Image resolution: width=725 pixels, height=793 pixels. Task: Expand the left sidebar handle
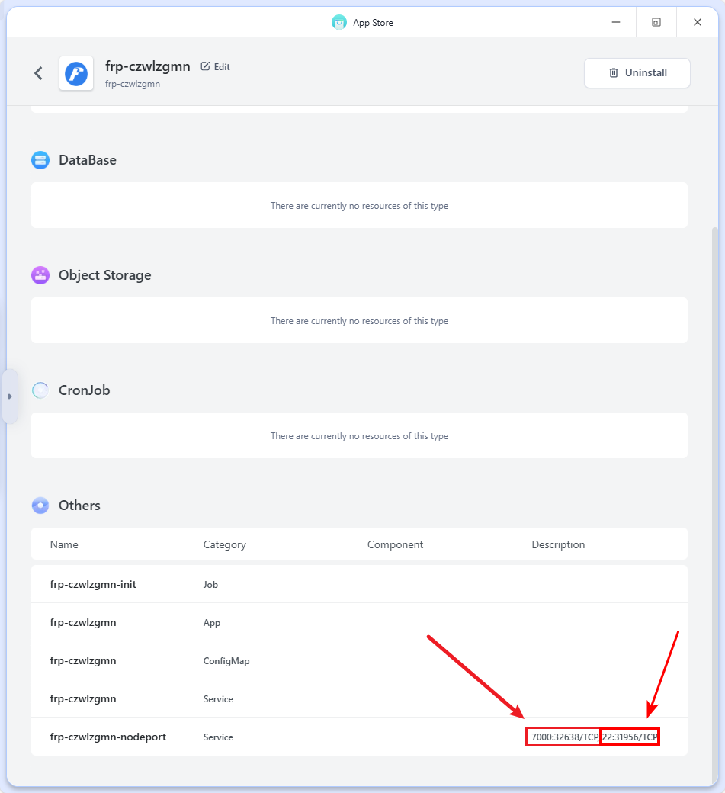[10, 396]
